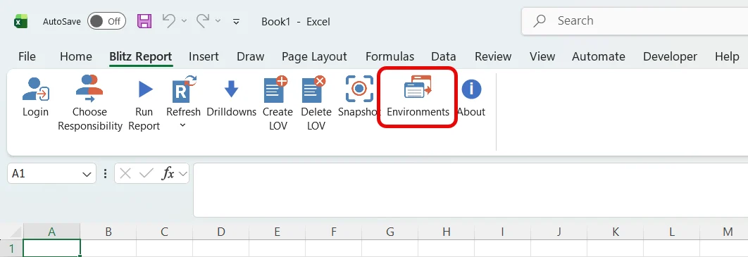Screen dimensions: 748x257
Task: Select the Developer tab
Action: point(671,56)
